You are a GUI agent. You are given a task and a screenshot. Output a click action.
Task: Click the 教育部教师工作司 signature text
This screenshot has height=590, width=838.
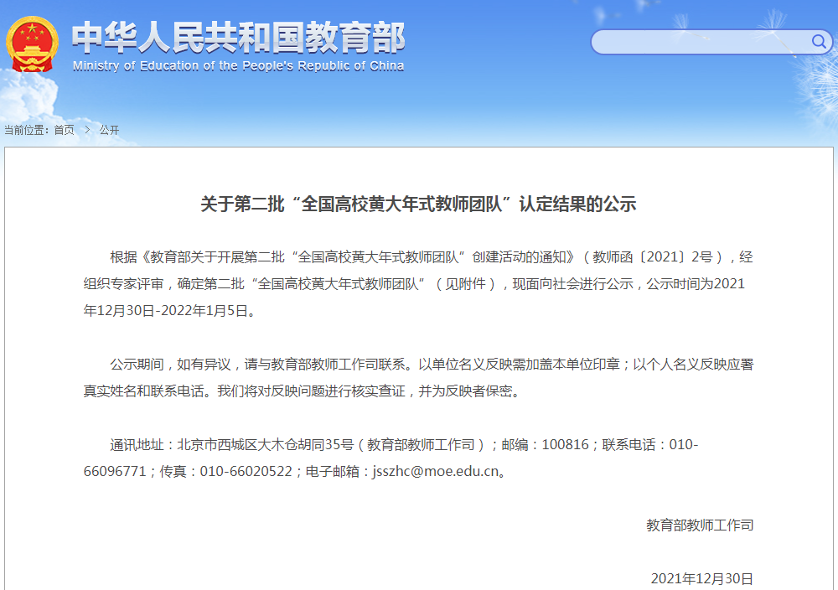point(698,525)
